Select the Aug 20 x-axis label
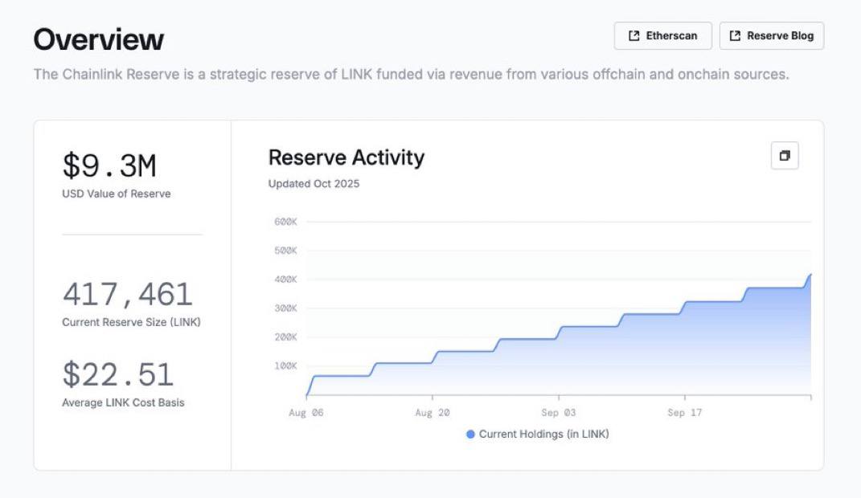 pyautogui.click(x=432, y=413)
